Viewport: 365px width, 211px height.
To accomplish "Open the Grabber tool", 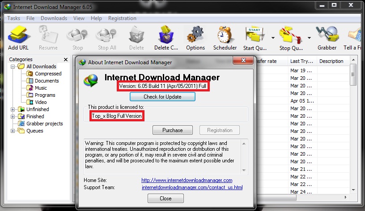I will tap(327, 38).
